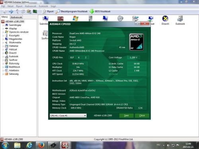Viewport: 199px width, 149px height.
Task: Select Kiszolgáló in the tree
Action: coord(14,35)
